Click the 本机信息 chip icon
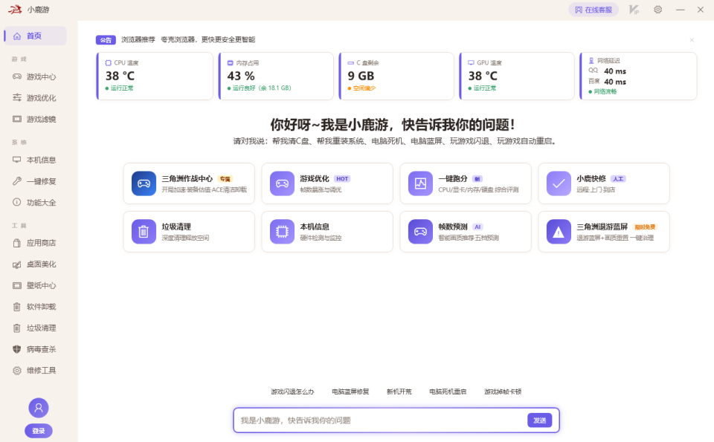The height and width of the screenshot is (442, 714). pos(283,232)
